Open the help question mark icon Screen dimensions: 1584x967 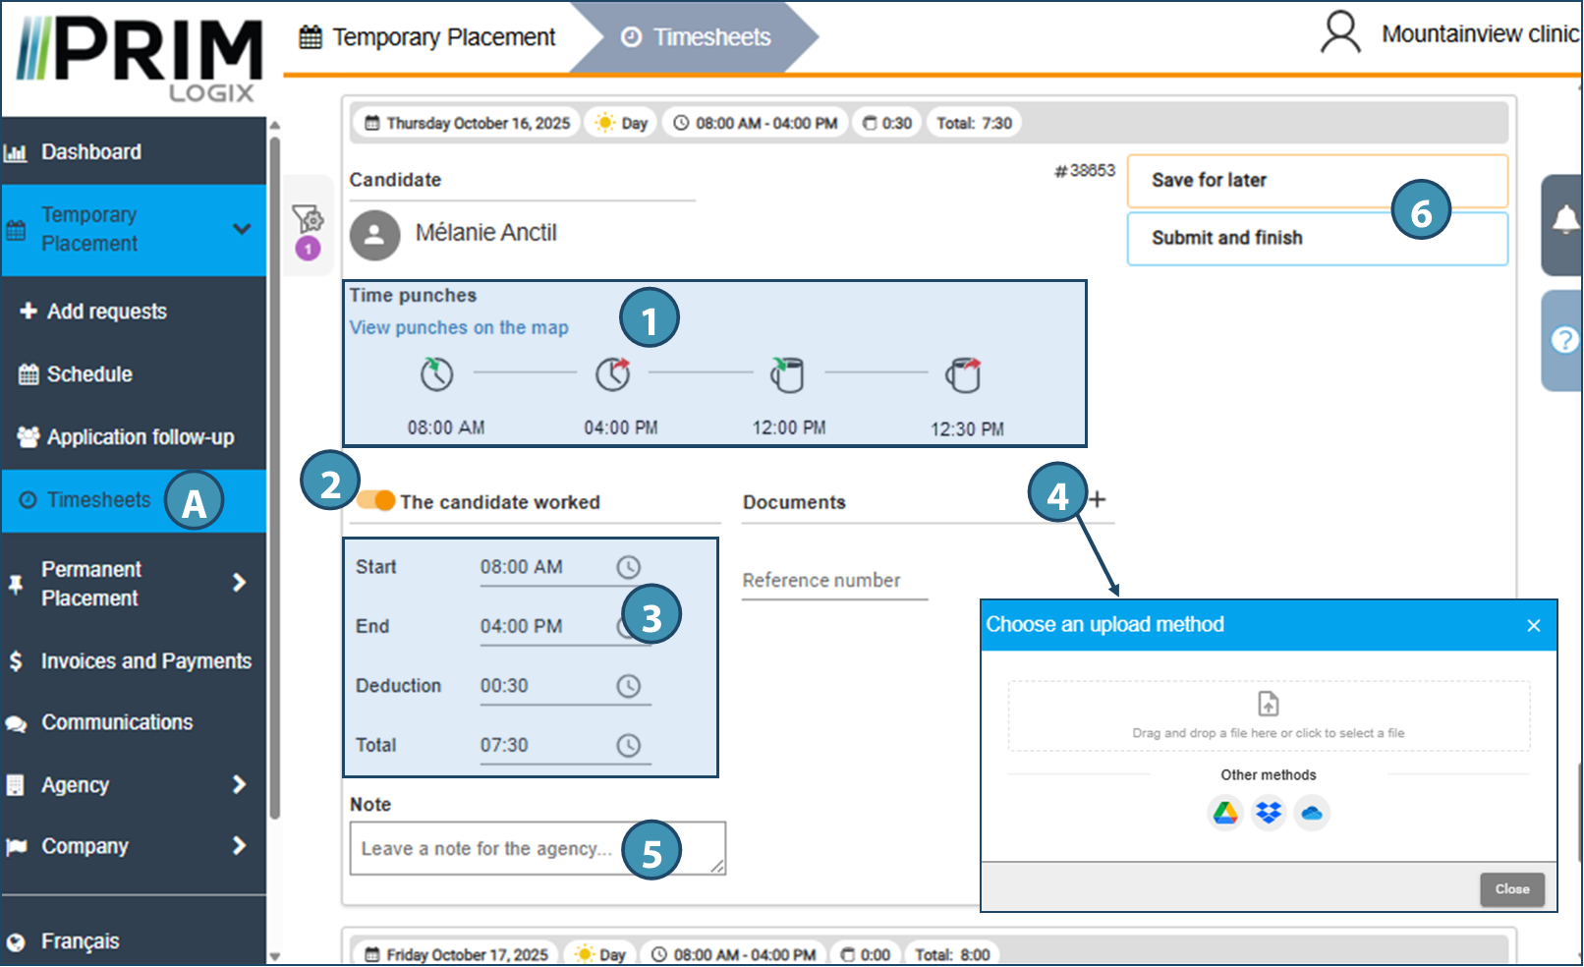[1563, 340]
